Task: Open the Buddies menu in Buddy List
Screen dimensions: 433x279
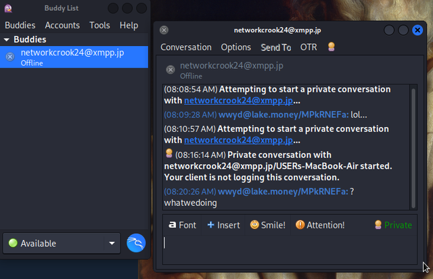Action: [20, 26]
